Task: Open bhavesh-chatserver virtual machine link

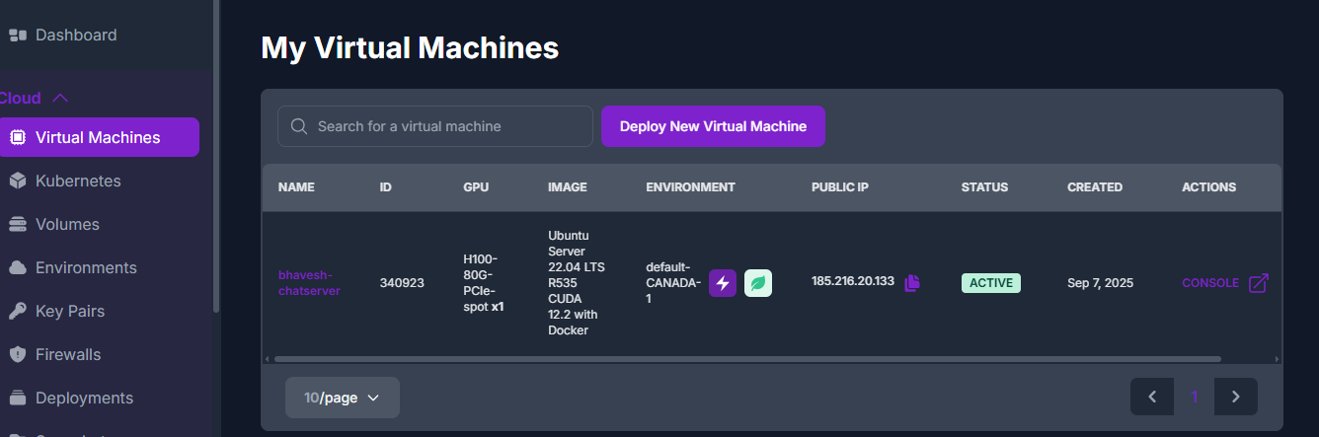Action: pos(309,282)
